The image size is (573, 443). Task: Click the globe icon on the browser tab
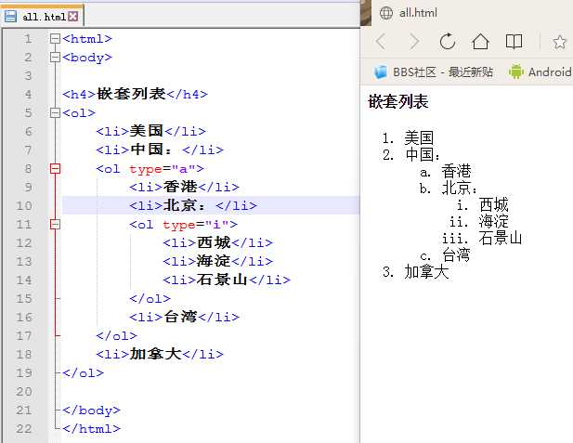tap(386, 13)
